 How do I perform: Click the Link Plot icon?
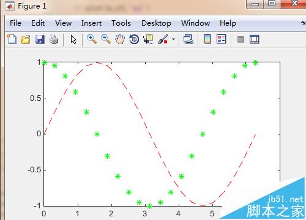(x=188, y=39)
